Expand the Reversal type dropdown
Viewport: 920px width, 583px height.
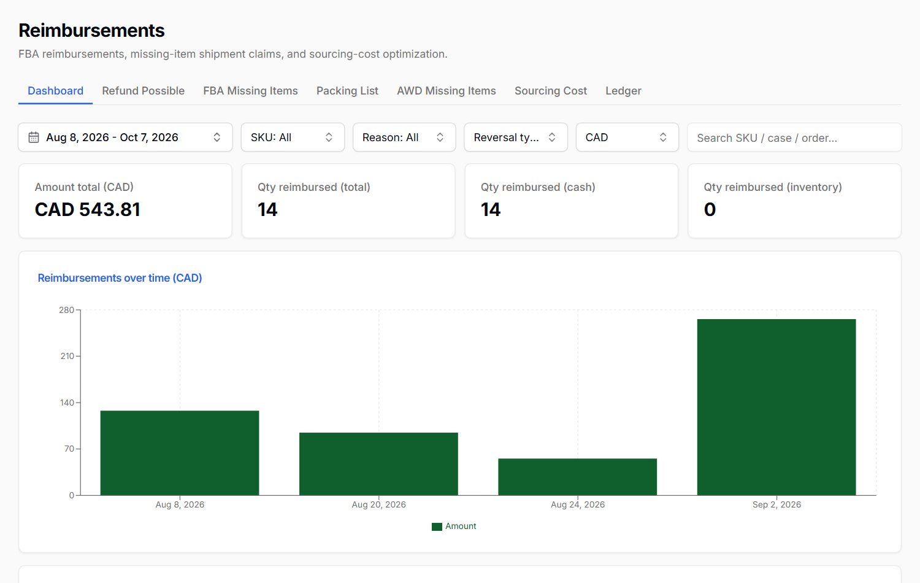point(516,137)
